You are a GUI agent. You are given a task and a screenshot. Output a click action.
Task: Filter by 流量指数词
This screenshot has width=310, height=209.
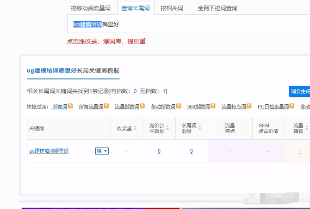(127, 107)
